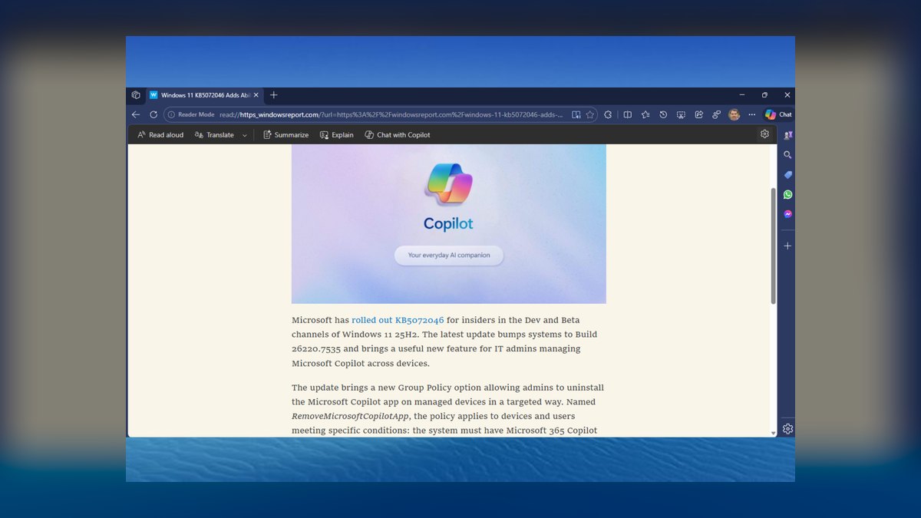Screen dimensions: 921x518
Task: Click the Copilot banner image
Action: [x=449, y=224]
